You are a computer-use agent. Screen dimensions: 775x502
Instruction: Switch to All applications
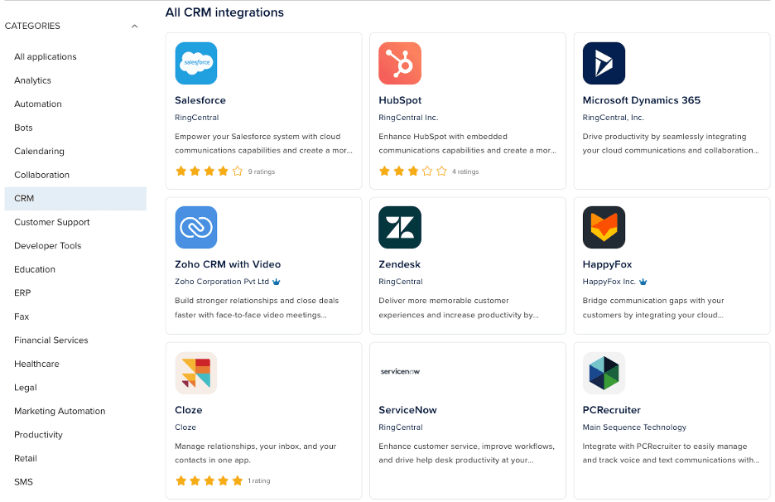45,56
